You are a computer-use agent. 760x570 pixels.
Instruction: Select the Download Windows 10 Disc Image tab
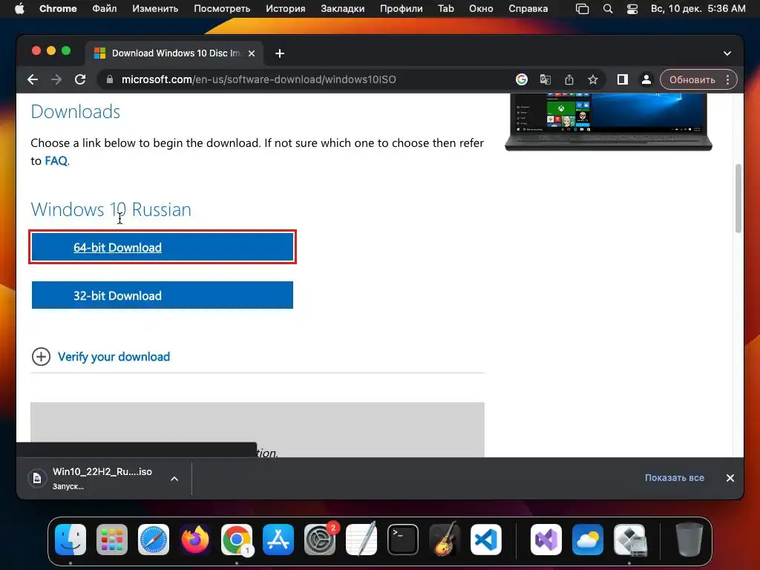(174, 53)
